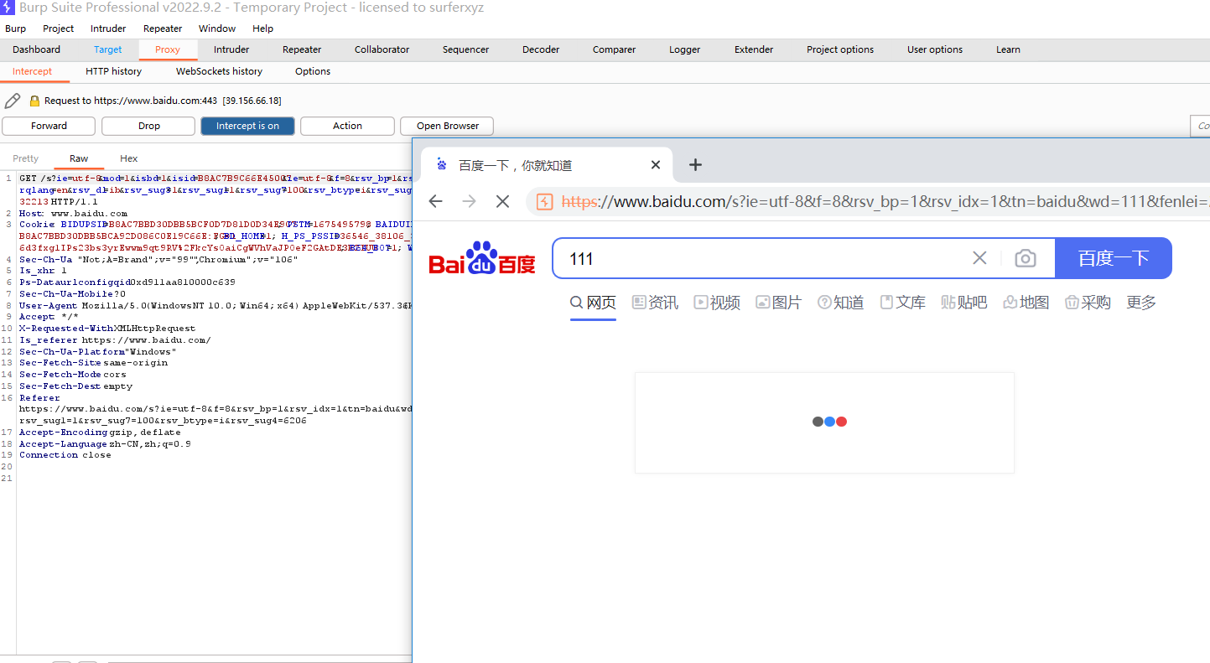1210x663 pixels.
Task: Click the browser address bar URL
Action: tap(885, 201)
